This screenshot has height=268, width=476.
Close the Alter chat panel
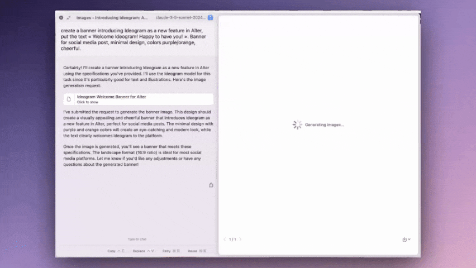61,18
